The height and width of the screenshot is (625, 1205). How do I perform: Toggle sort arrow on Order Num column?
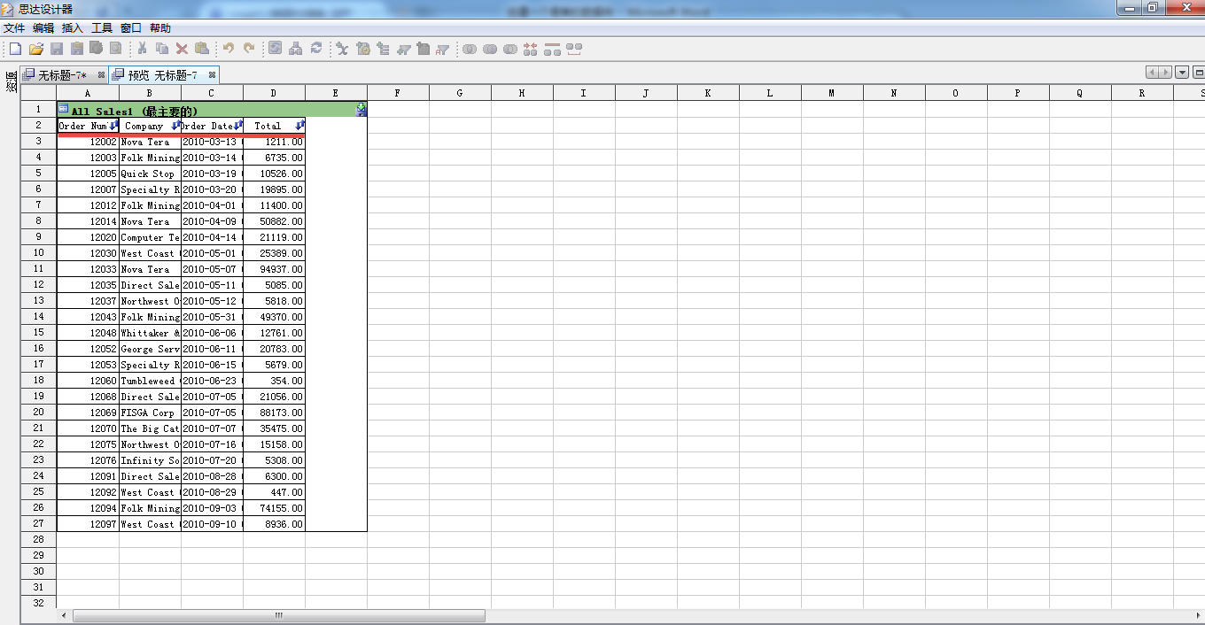click(113, 126)
